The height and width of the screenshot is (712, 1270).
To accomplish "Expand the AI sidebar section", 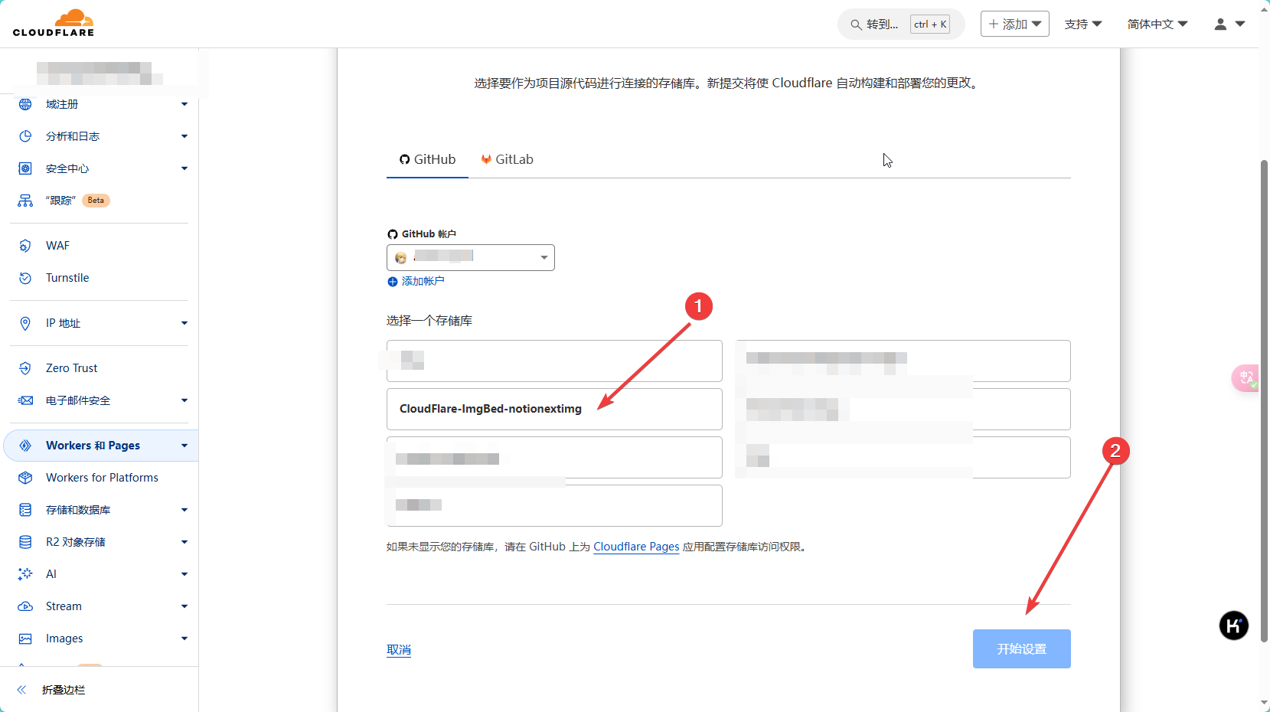I will pos(184,574).
